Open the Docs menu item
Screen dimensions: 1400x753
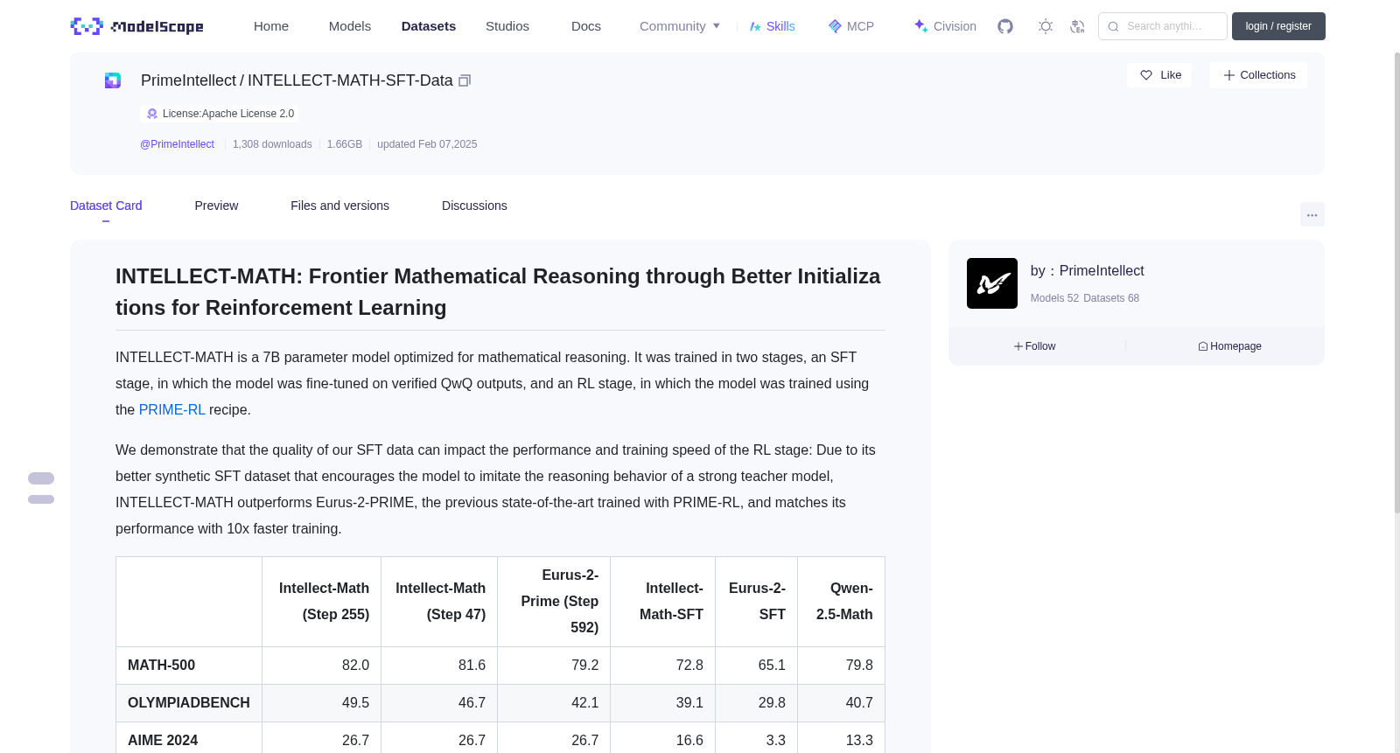(x=586, y=26)
